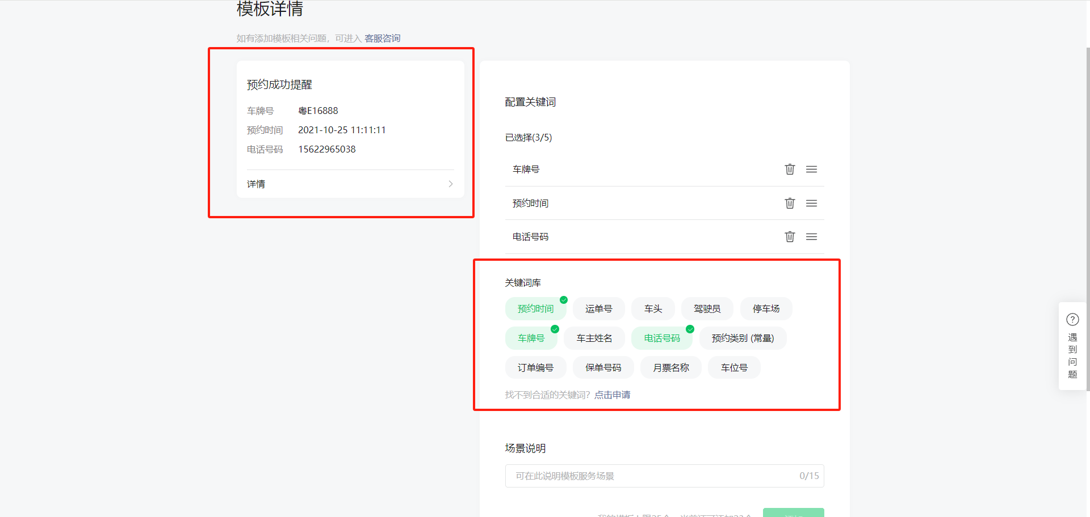Image resolution: width=1090 pixels, height=517 pixels.
Task: Click the page scrollbar on right edge
Action: [x=1088, y=218]
